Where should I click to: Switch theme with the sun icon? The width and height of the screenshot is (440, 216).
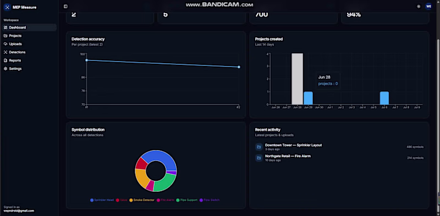(x=419, y=7)
